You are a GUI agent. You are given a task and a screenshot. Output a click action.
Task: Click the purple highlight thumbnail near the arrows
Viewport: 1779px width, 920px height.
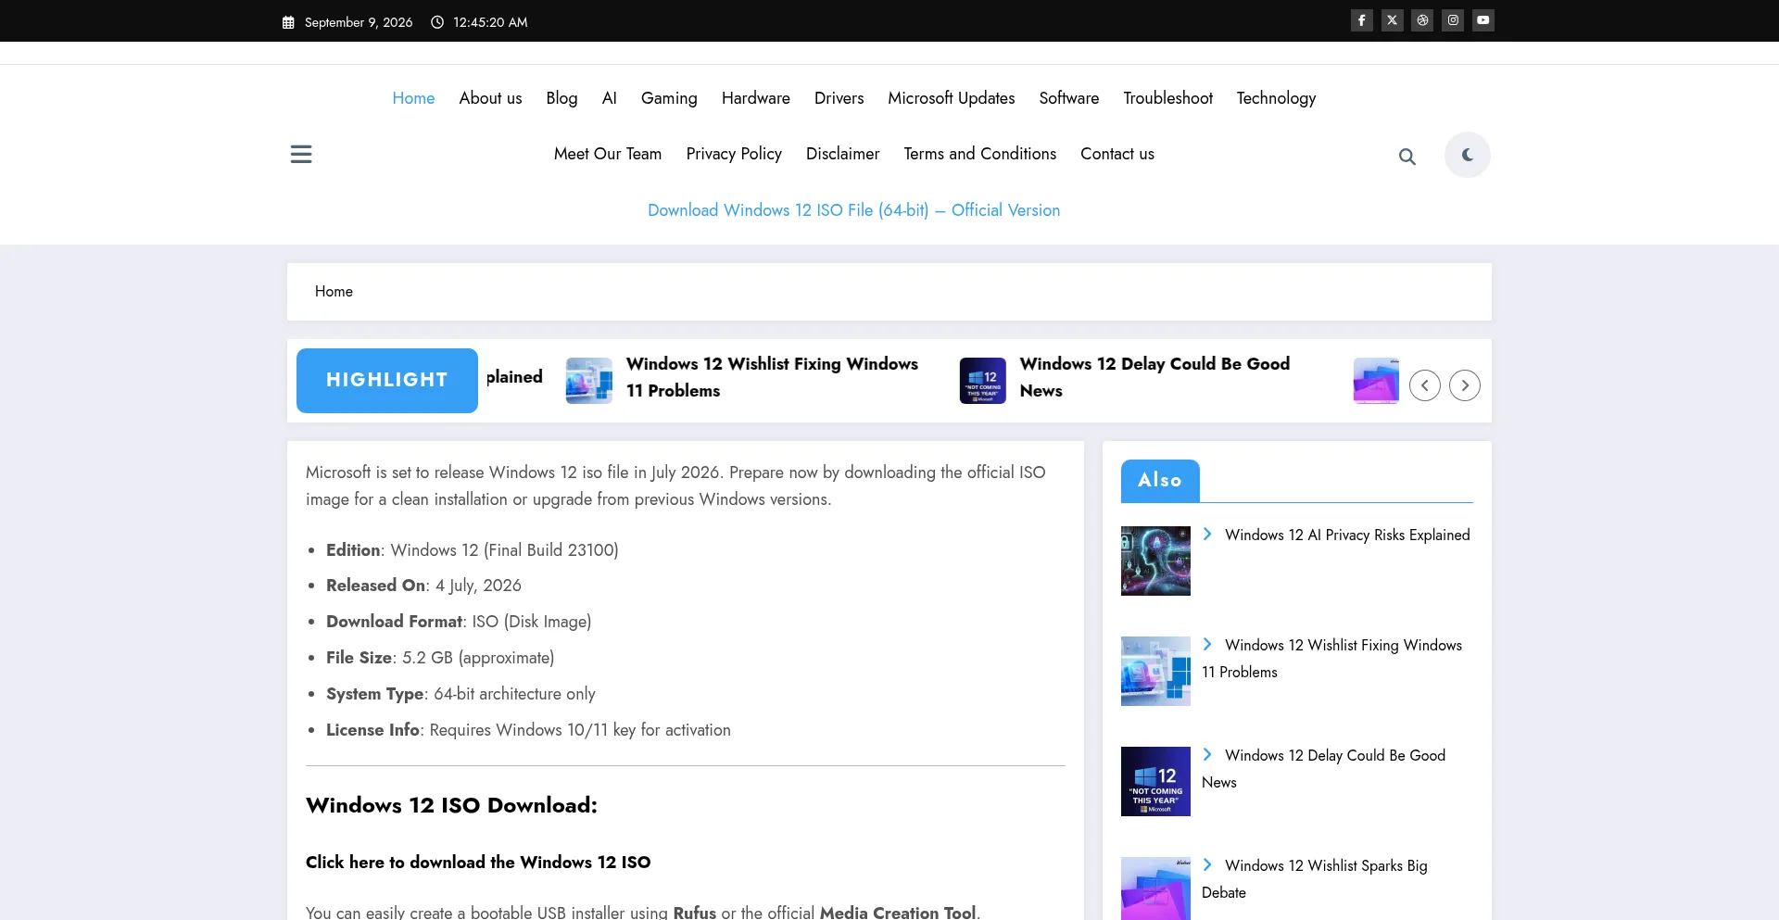[x=1376, y=380]
